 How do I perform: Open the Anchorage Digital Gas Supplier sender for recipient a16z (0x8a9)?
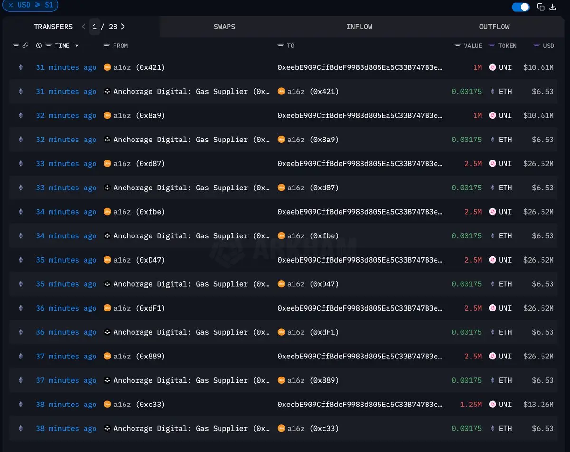point(191,140)
